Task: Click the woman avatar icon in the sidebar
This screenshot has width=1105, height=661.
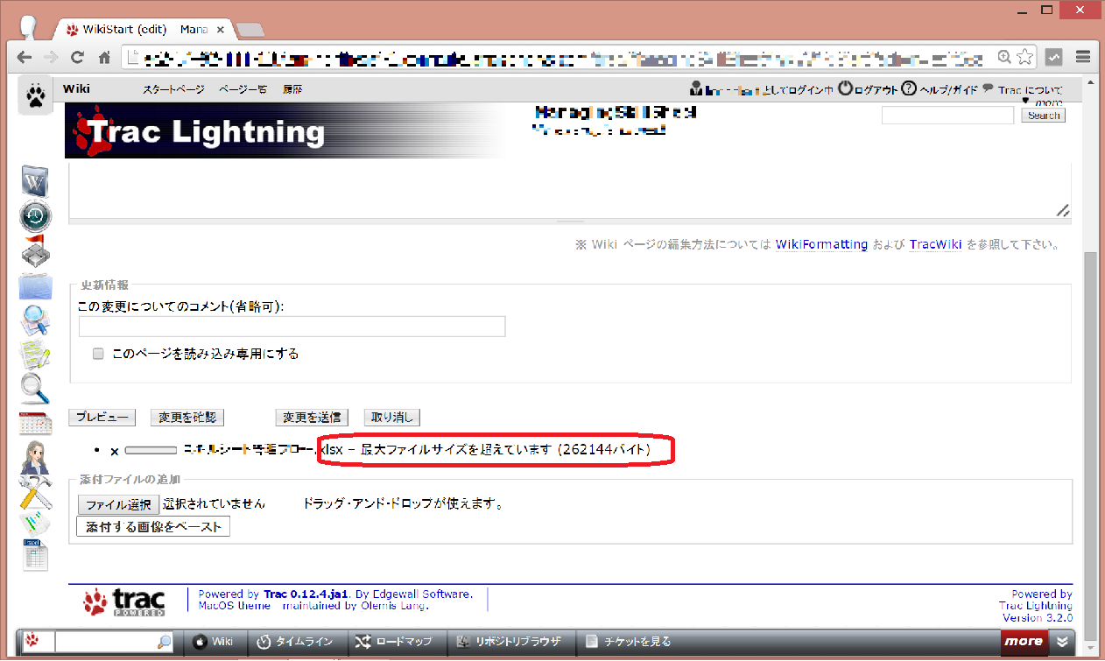Action: point(35,457)
